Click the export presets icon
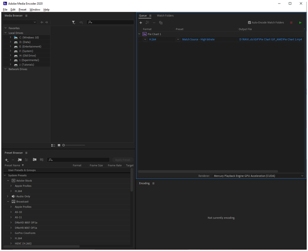The width and height of the screenshot is (308, 251). point(42,160)
